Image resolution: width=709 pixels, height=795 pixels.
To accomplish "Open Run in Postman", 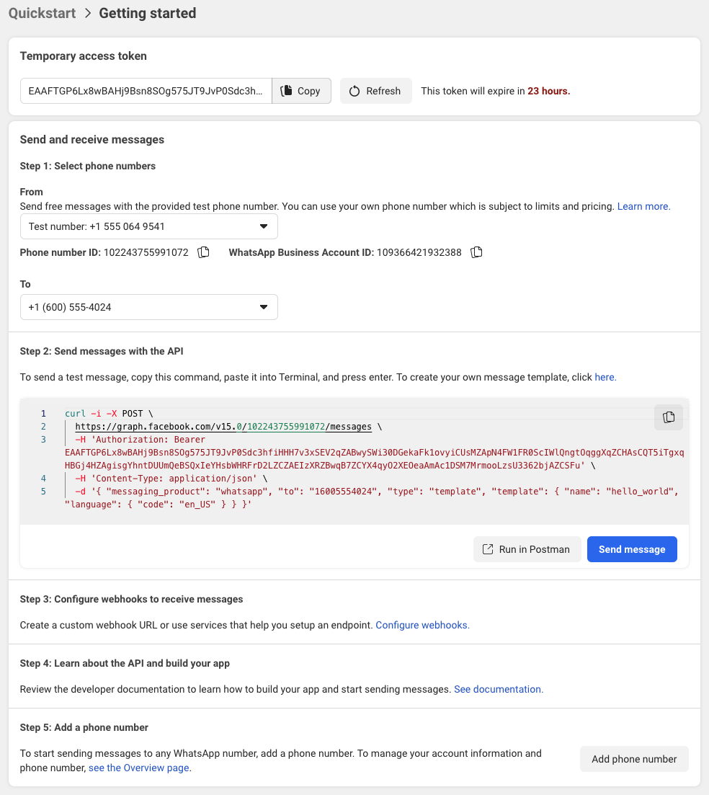I will [527, 549].
